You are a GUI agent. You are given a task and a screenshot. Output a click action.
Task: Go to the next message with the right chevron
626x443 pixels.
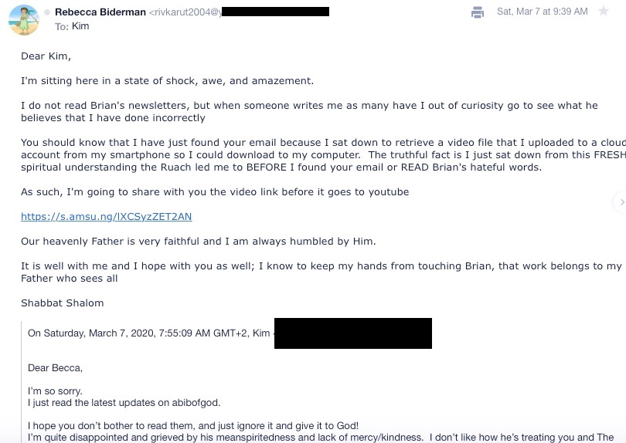(x=620, y=202)
